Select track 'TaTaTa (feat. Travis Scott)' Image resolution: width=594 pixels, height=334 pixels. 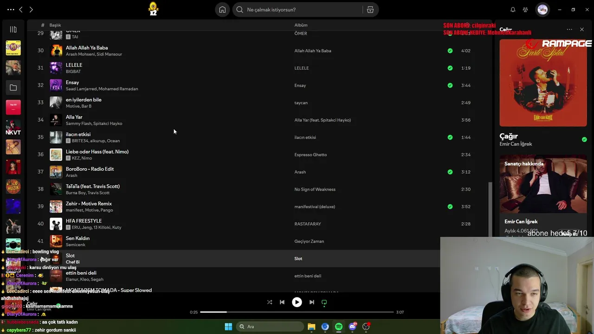coord(93,186)
